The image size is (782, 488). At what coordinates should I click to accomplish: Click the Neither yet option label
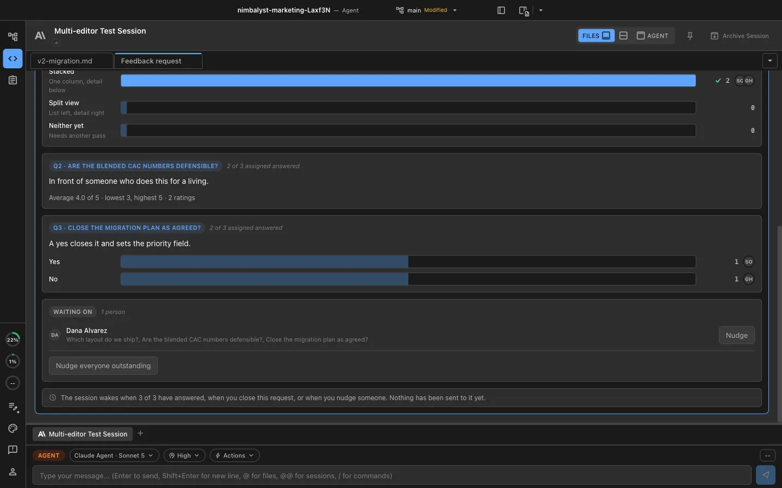point(66,126)
